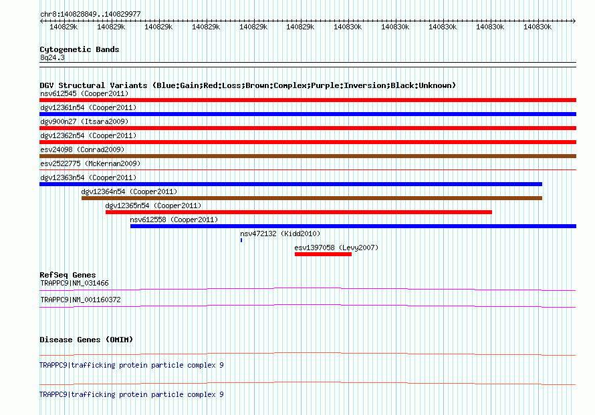Select the tiny blue marker under nsv472132
The height and width of the screenshot is (415, 595).
(x=241, y=240)
